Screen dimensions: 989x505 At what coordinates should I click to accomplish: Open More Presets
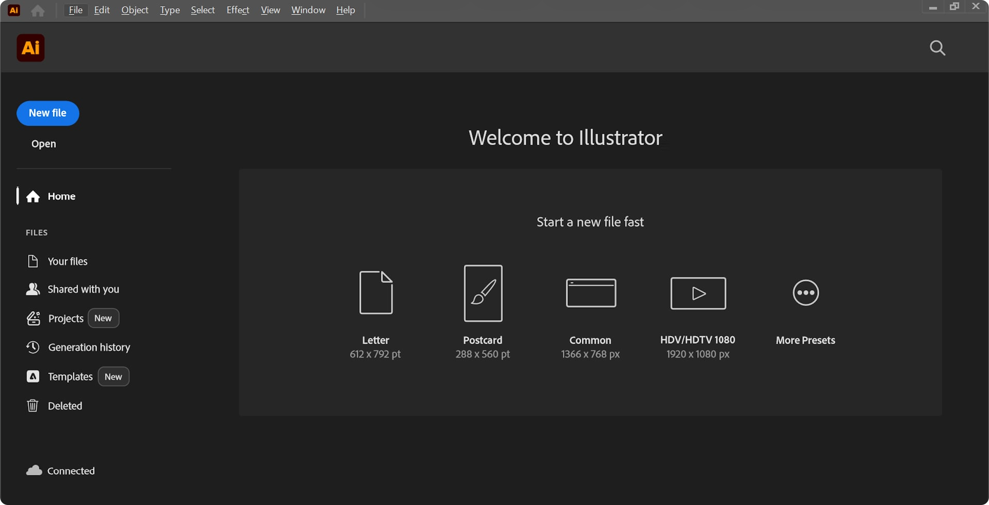pyautogui.click(x=805, y=293)
